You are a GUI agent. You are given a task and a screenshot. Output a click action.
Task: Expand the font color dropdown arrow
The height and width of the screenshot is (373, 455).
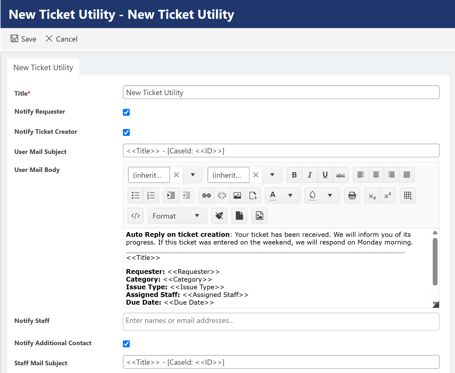290,196
